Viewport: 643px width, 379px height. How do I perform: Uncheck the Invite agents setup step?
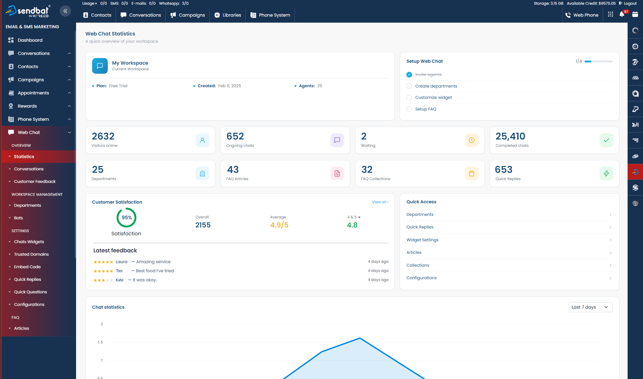[x=409, y=75]
